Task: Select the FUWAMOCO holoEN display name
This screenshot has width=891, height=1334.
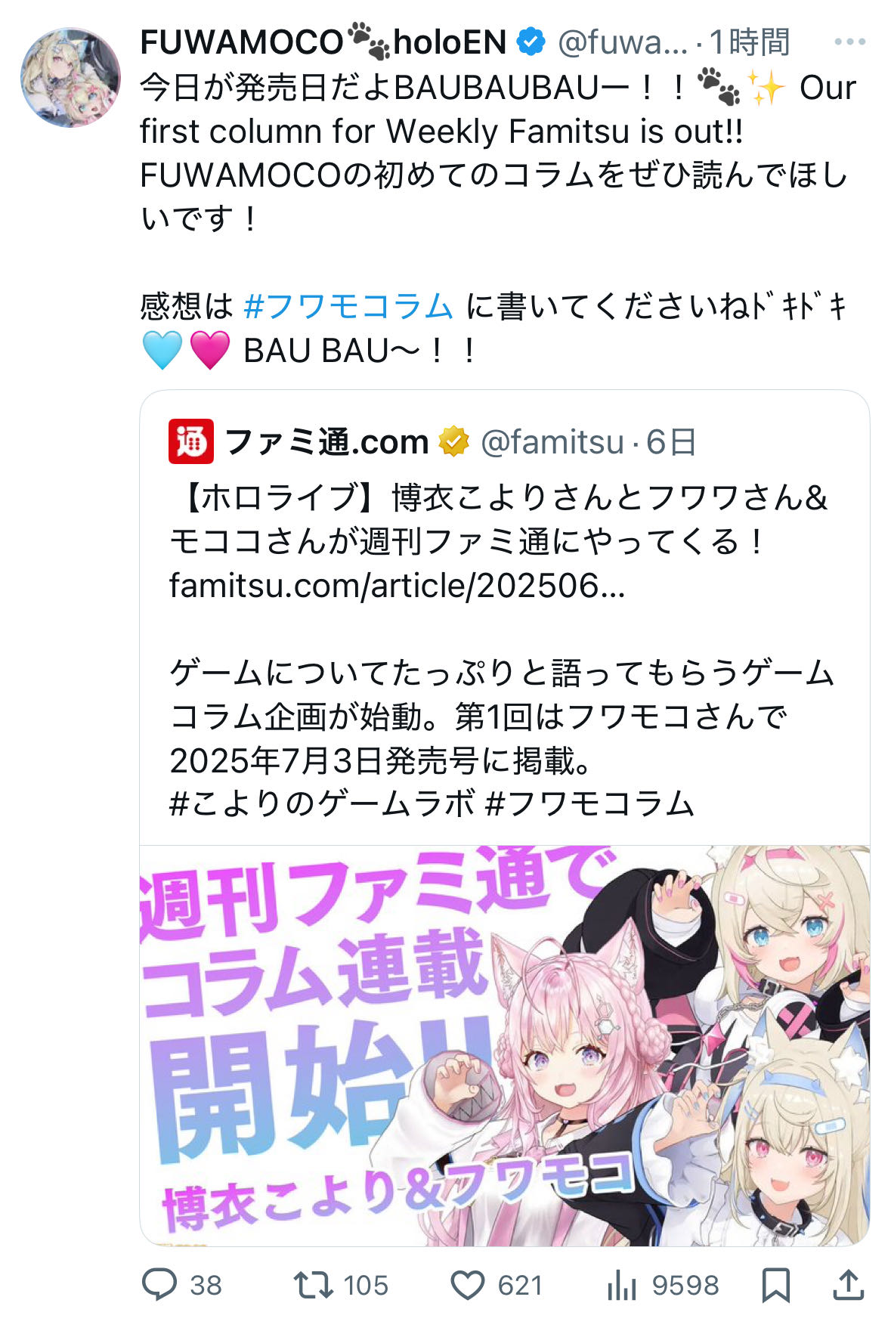Action: pos(323,42)
